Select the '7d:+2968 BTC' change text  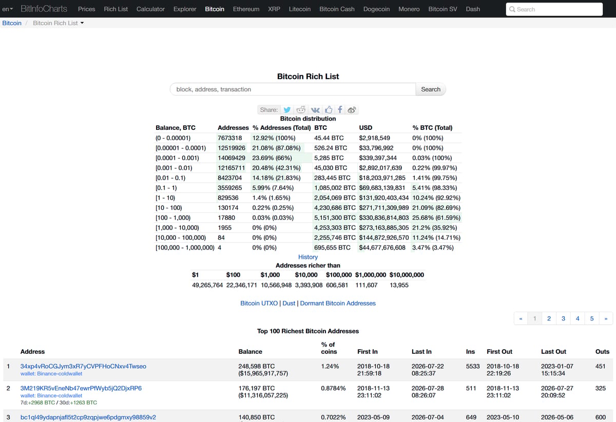click(38, 403)
